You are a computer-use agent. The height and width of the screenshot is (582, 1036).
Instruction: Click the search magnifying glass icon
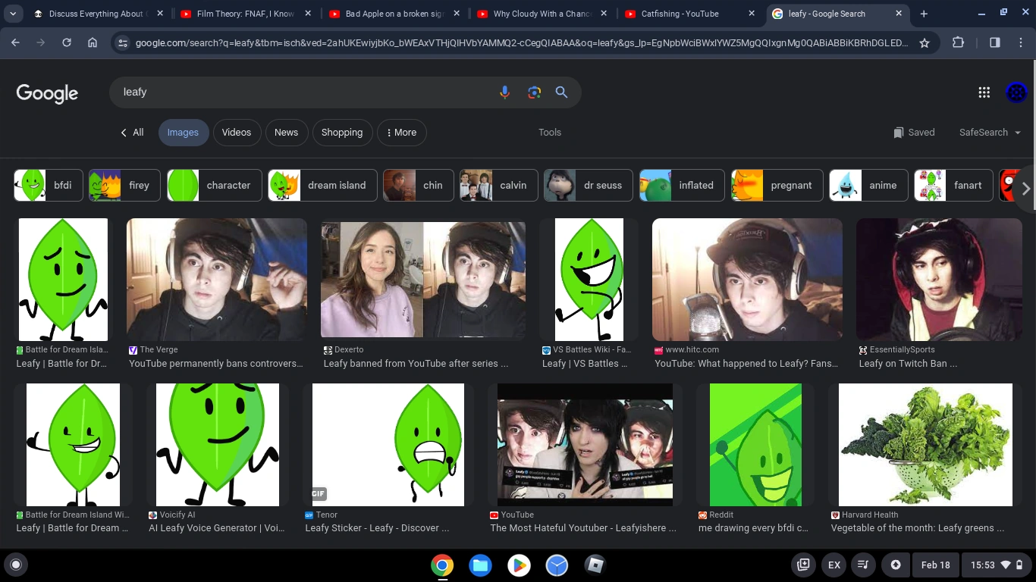coord(561,92)
